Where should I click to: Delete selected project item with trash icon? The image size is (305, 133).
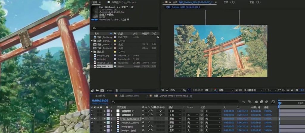(116, 91)
